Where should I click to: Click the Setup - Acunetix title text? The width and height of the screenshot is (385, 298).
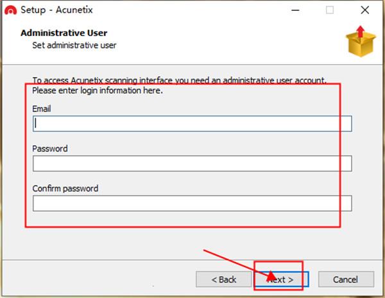click(56, 10)
